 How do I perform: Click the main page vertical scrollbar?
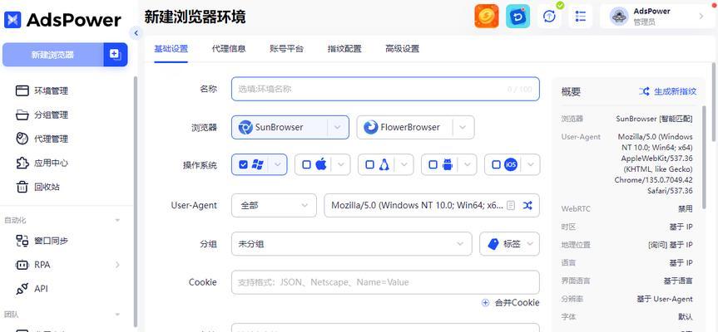pos(713,103)
